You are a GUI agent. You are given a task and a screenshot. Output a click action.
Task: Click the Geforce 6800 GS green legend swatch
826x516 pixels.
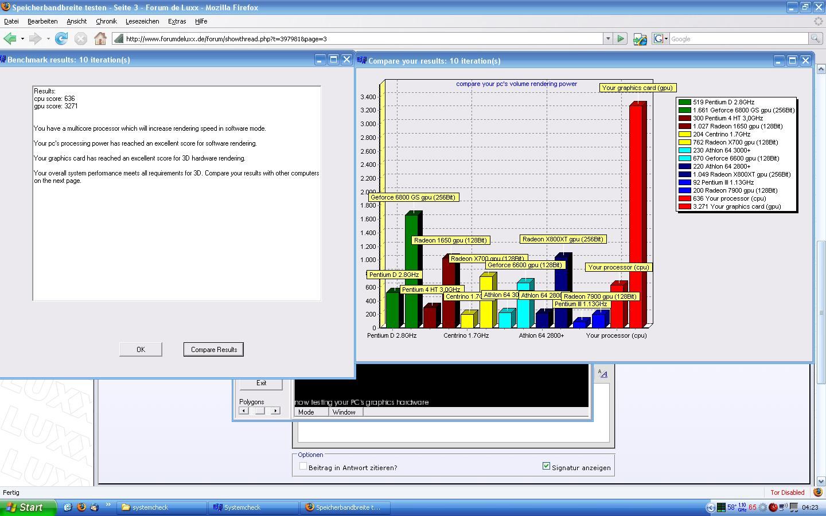pyautogui.click(x=684, y=110)
